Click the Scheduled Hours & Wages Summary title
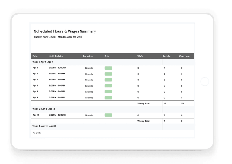The height and width of the screenshot is (164, 232). (x=65, y=31)
